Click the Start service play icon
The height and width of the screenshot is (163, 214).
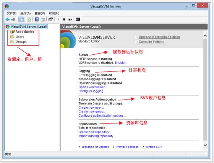click(58, 19)
